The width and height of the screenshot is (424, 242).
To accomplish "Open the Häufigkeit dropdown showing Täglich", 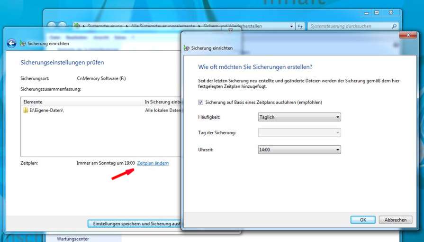I will [x=299, y=117].
